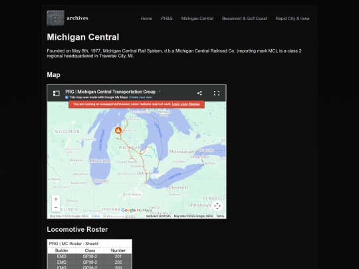Zoom out on map with minus button
This screenshot has height=269, width=359.
(56, 207)
